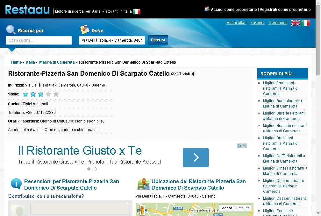The height and width of the screenshot is (216, 321).
Task: Focus the review text box
Action: [x=79, y=209]
